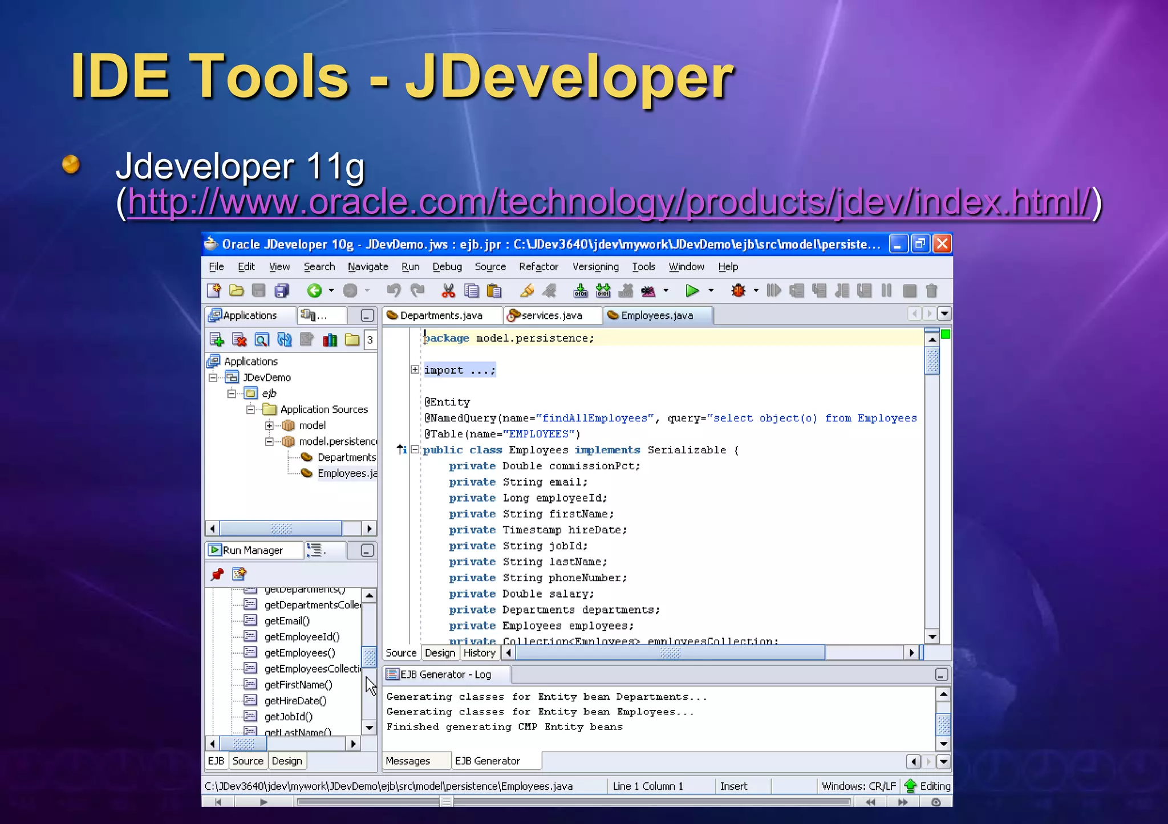Collapse the Application Sources node

[250, 409]
